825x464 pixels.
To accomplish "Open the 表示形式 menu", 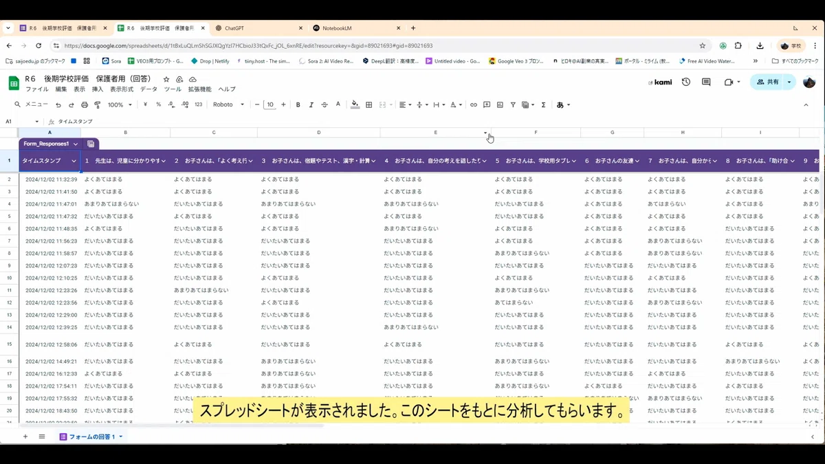I will tap(121, 89).
